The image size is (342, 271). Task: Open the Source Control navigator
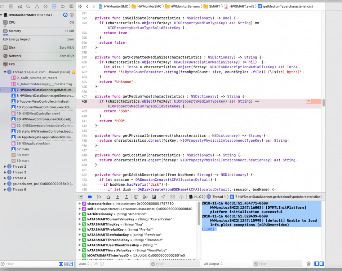pyautogui.click(x=11, y=7)
